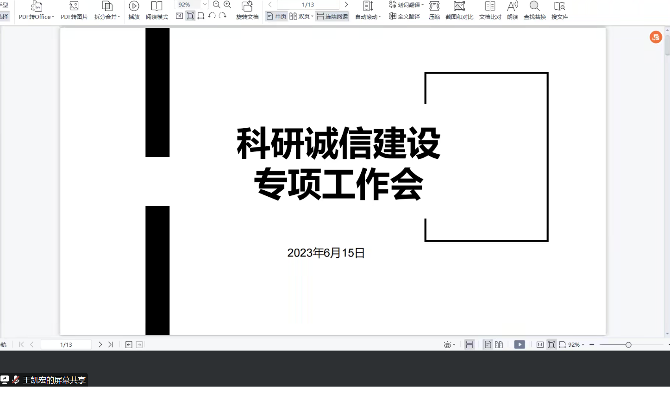
Task: Expand 拆分合并 split-merge dropdown
Action: point(119,17)
